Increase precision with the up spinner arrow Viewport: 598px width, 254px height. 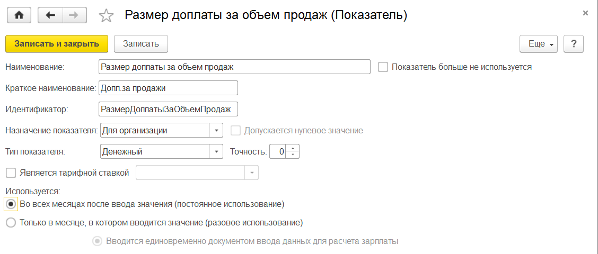(295, 148)
